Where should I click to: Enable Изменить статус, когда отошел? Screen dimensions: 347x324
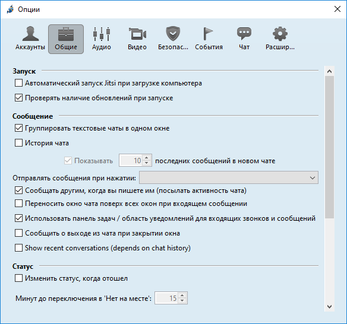point(18,278)
